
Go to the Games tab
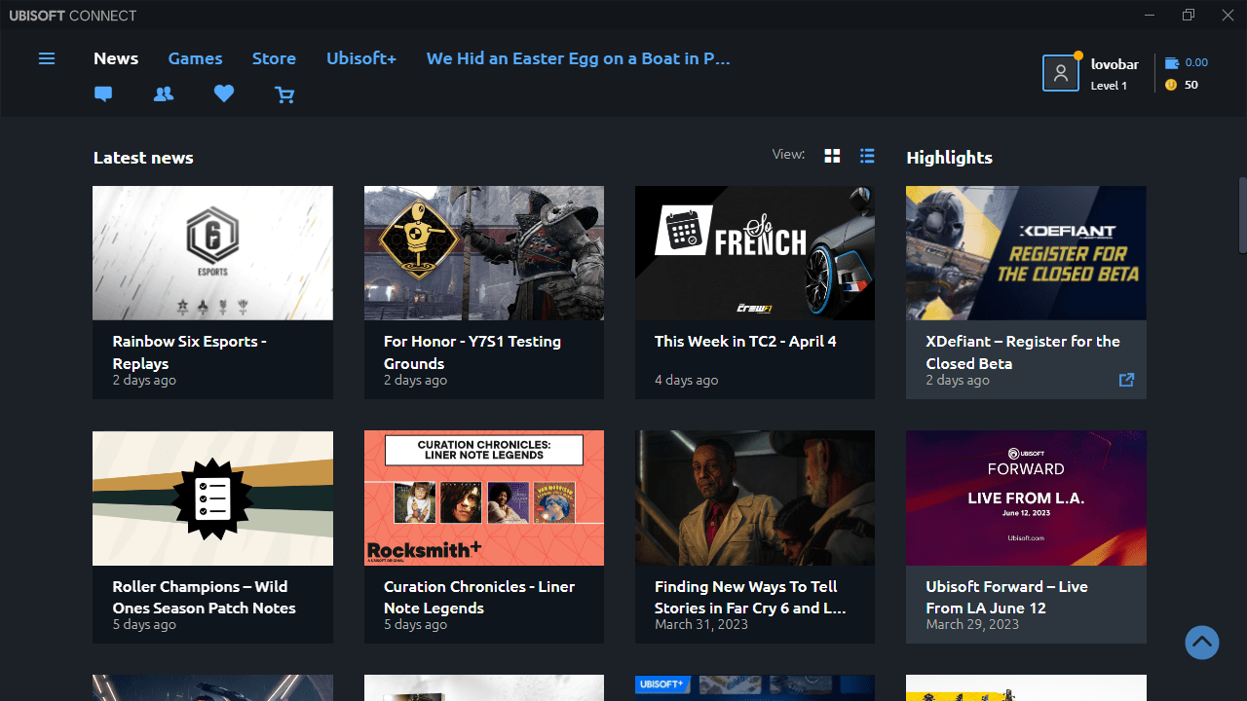pyautogui.click(x=195, y=58)
